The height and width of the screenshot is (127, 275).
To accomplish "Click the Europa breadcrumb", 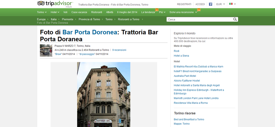I will 41,19.
